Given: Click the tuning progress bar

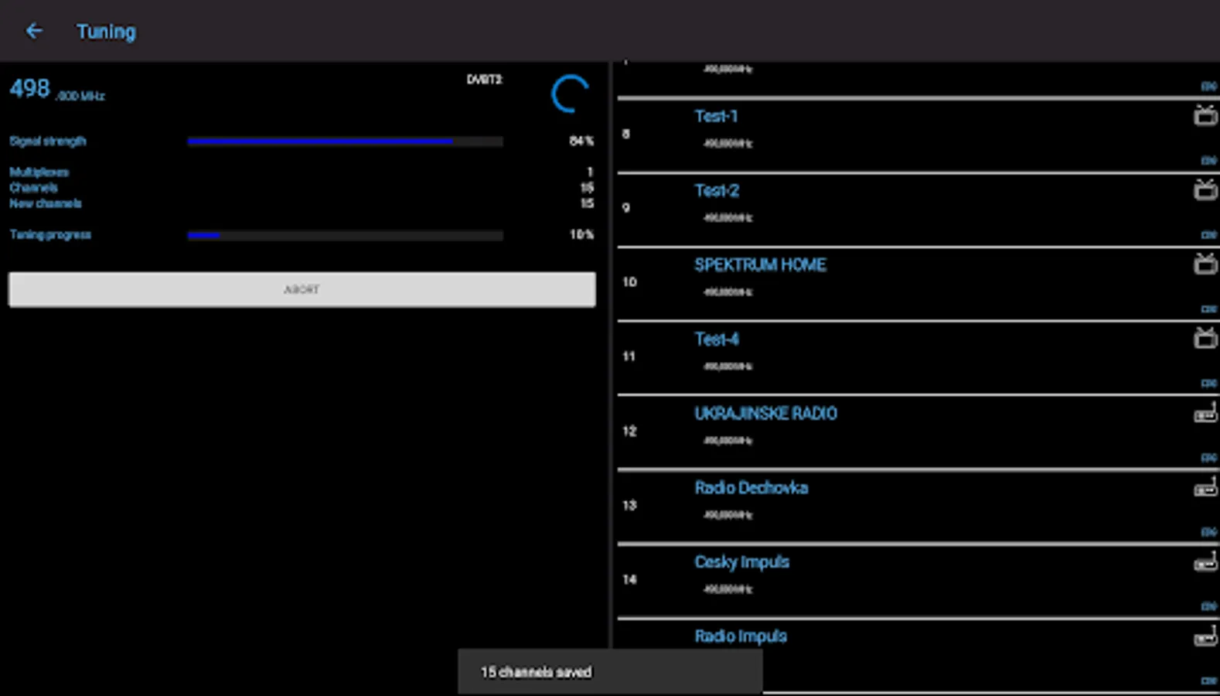Looking at the screenshot, I should pos(345,235).
